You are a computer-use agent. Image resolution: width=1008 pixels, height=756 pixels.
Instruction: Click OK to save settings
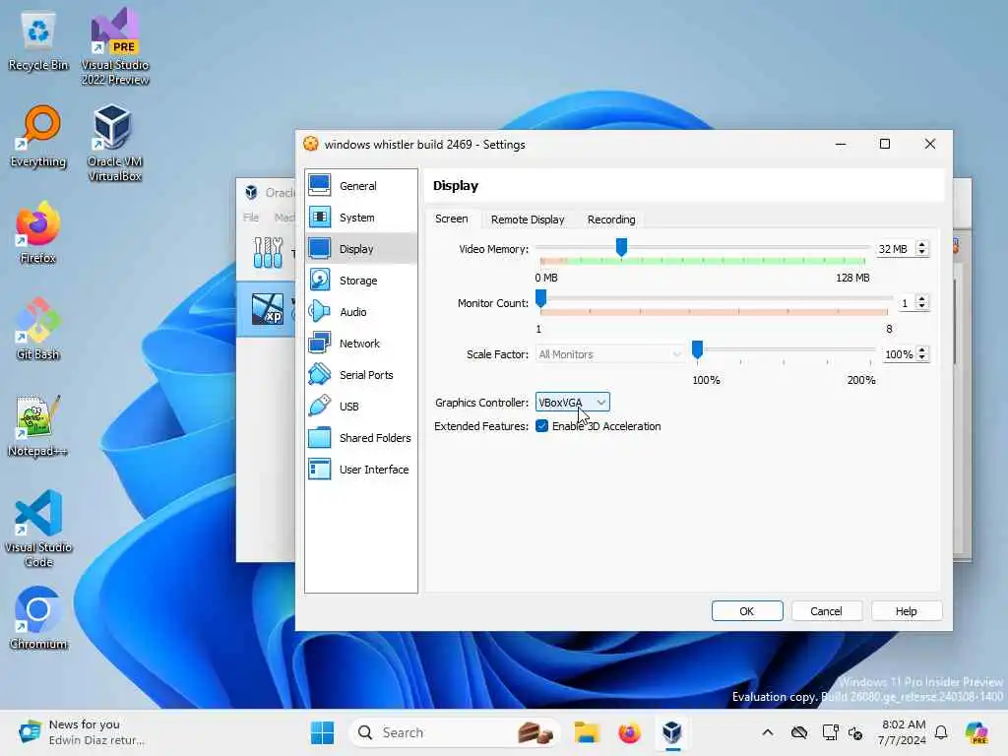coord(747,610)
